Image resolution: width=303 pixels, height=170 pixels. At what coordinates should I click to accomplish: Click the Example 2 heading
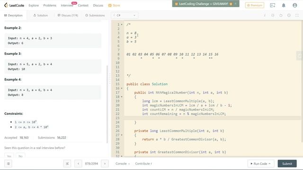tap(13, 28)
